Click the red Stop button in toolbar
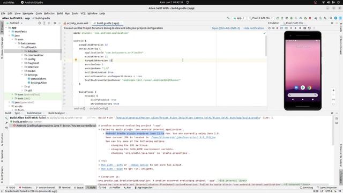The image size is (343, 193). pos(310,18)
